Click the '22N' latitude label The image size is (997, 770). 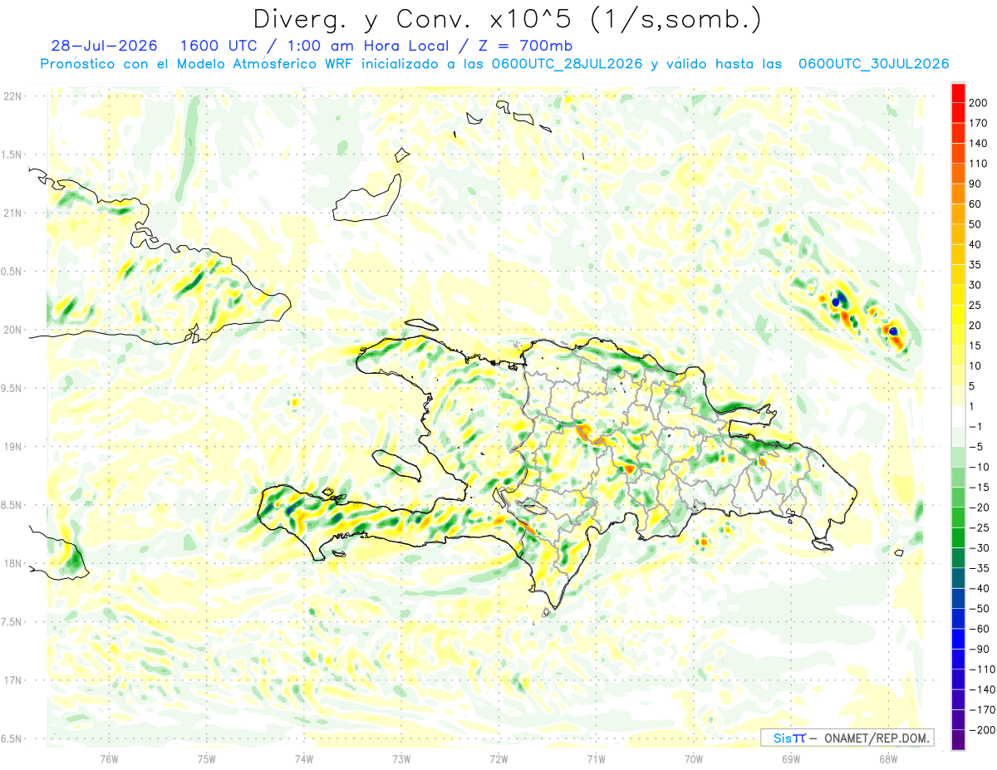12,96
